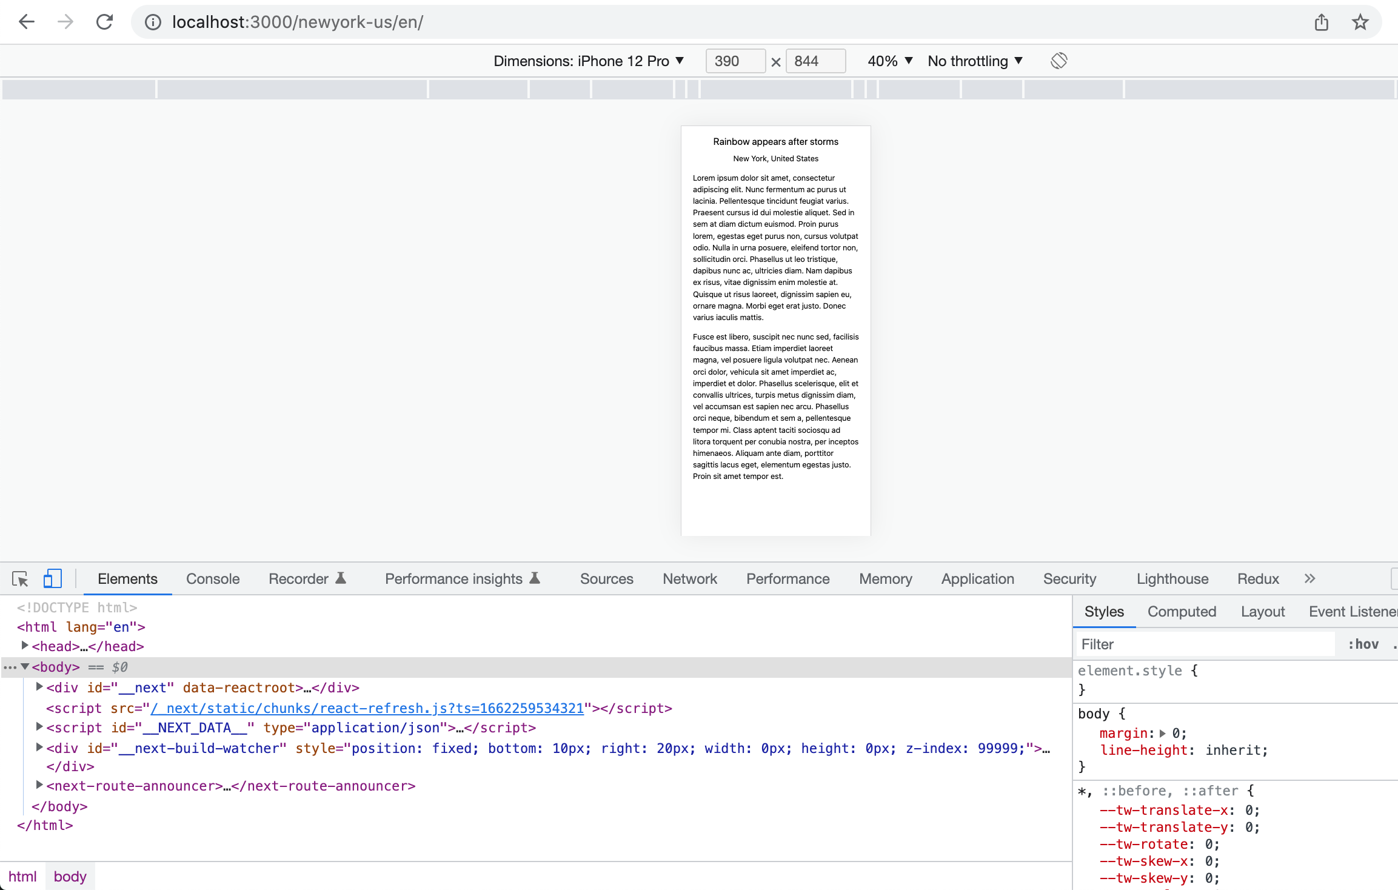Click the Rainbow appears after storms heading

tap(775, 142)
